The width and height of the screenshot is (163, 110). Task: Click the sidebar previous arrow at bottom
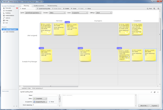pyautogui.click(x=14, y=106)
